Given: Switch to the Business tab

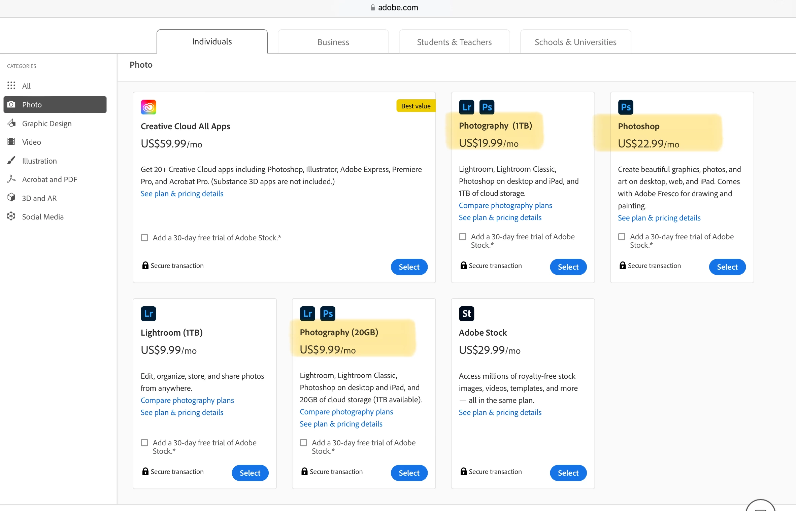Looking at the screenshot, I should tap(333, 42).
